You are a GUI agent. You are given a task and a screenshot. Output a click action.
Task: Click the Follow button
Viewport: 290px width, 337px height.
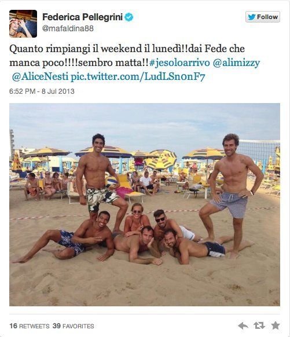pos(262,17)
